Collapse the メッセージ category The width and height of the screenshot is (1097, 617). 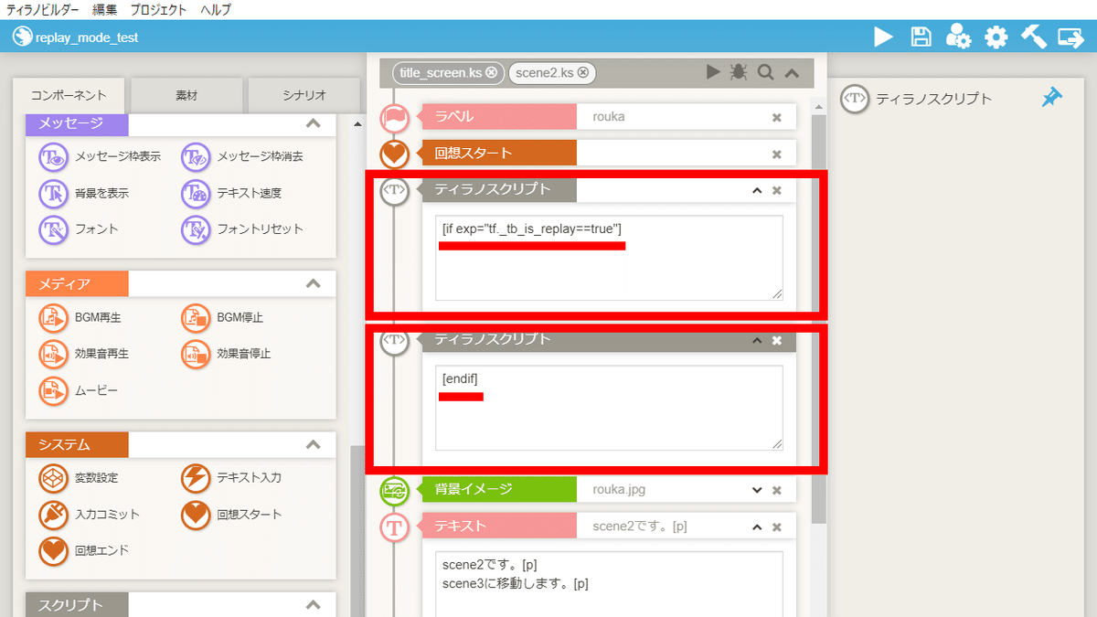[313, 123]
